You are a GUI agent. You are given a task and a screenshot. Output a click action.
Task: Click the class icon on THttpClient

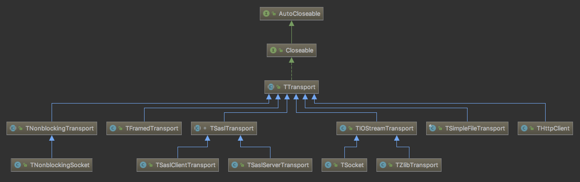click(x=525, y=128)
